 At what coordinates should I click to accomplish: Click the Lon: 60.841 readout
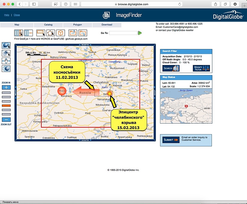tap(169, 83)
